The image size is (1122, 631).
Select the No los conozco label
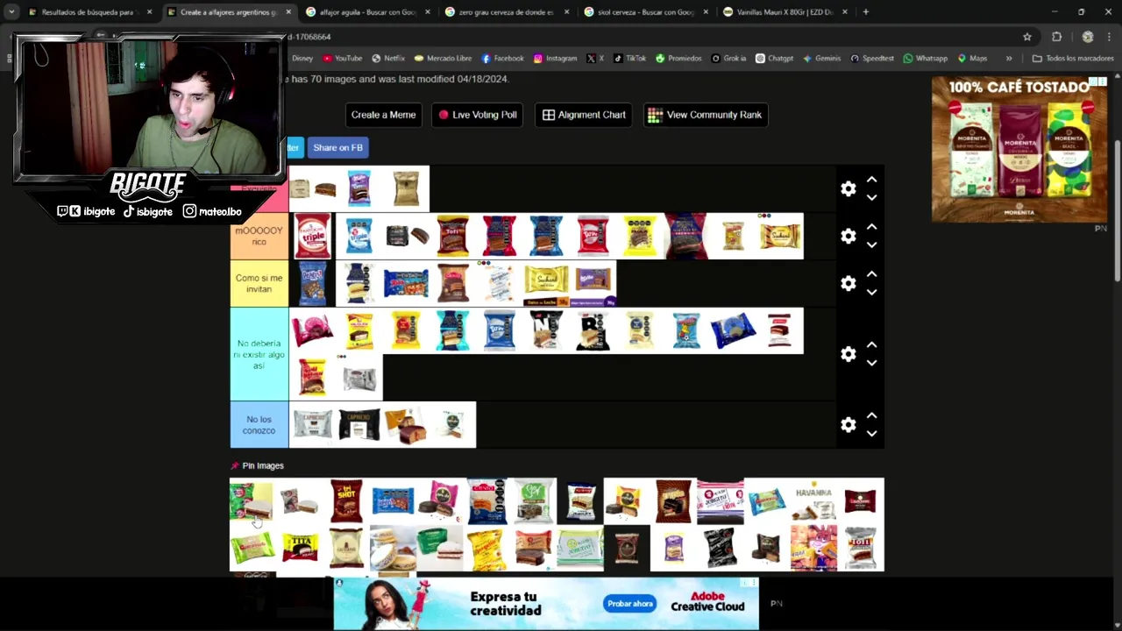pos(259,425)
